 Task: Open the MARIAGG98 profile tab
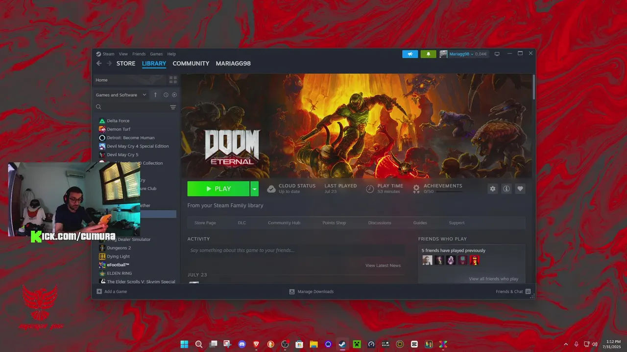click(x=233, y=64)
